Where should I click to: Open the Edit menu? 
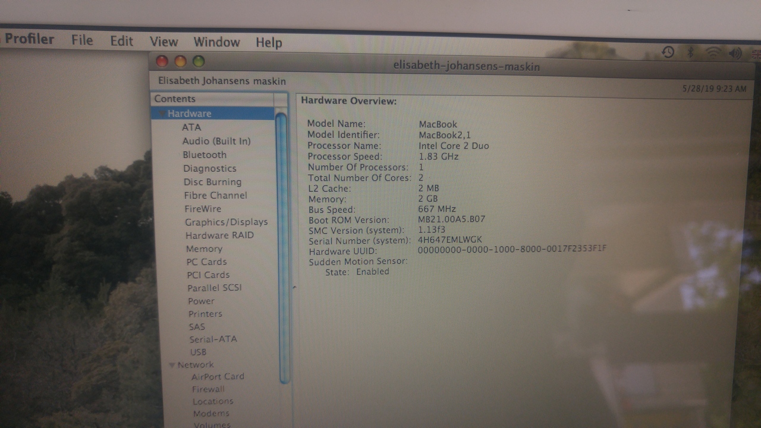click(x=121, y=41)
